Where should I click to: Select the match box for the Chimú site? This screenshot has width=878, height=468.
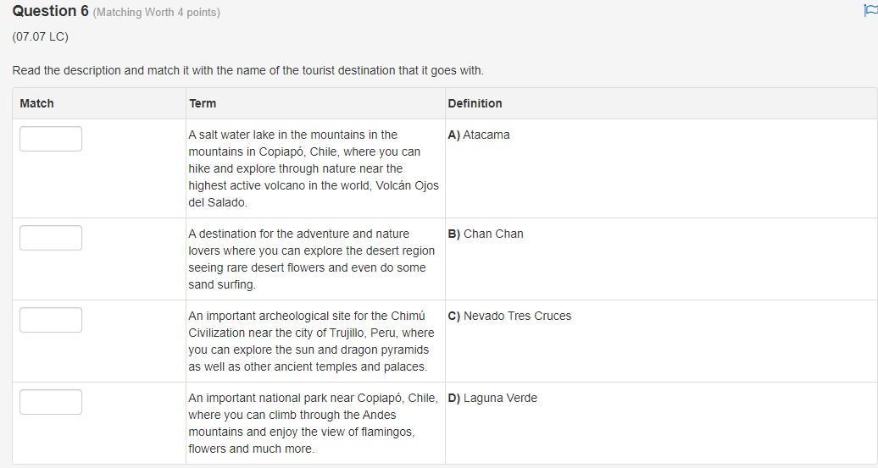pyautogui.click(x=51, y=320)
